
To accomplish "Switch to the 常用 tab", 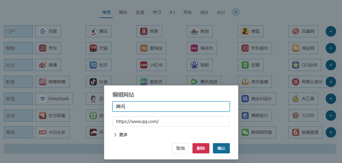I will (x=106, y=12).
